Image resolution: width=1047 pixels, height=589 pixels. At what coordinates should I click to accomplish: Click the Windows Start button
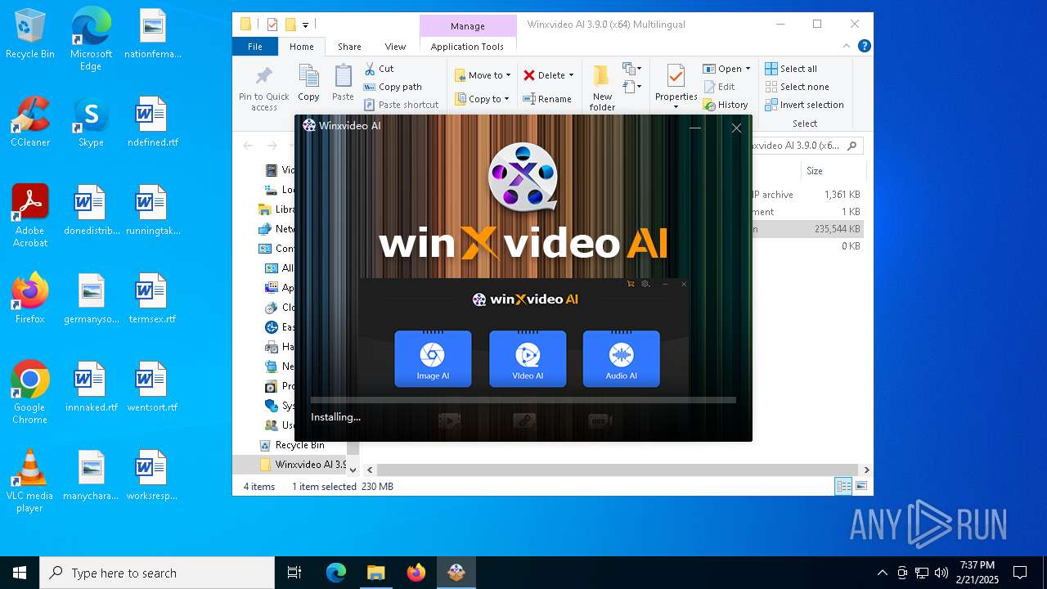click(x=20, y=573)
